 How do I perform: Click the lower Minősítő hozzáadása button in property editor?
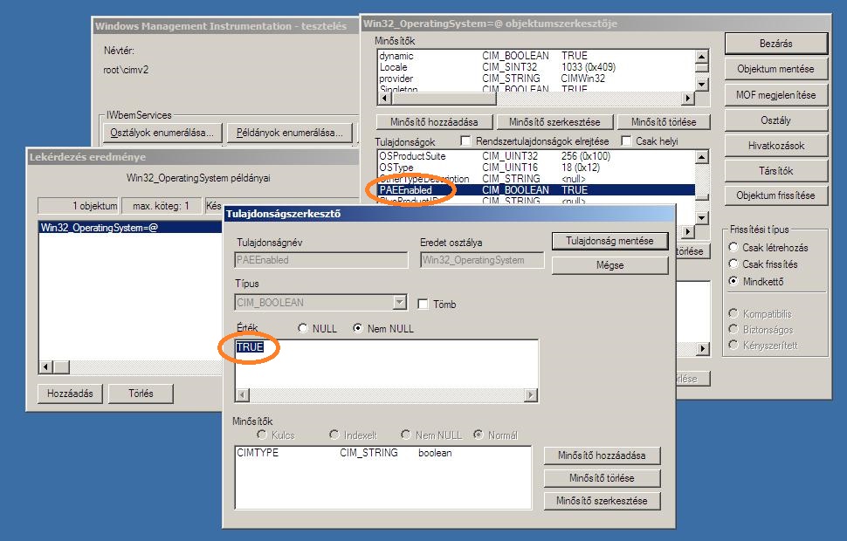602,455
